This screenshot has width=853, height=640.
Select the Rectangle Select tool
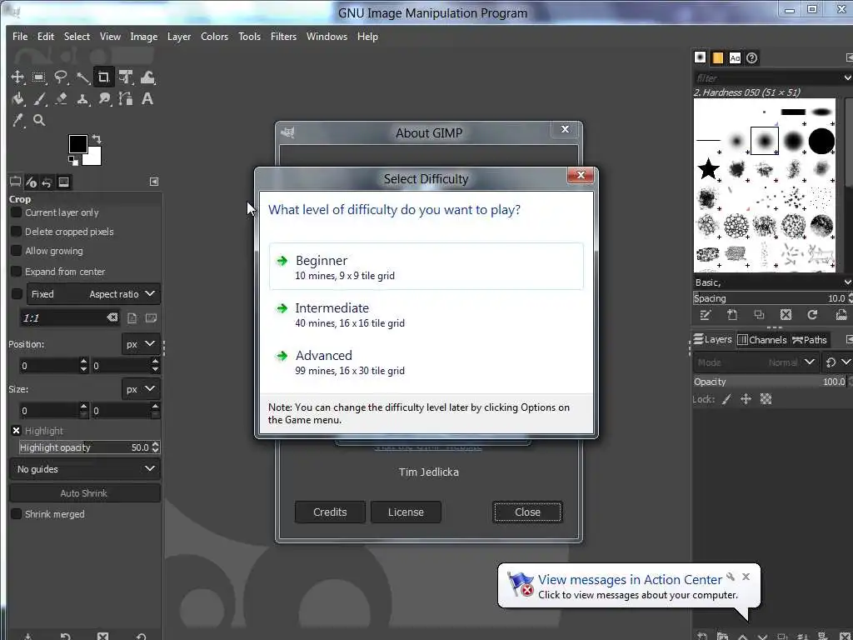[38, 77]
